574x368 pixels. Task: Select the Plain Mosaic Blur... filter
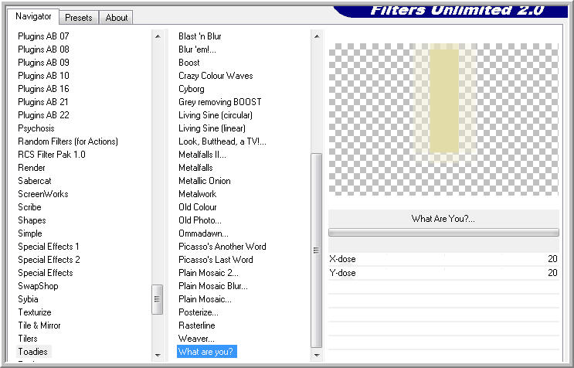pyautogui.click(x=213, y=286)
